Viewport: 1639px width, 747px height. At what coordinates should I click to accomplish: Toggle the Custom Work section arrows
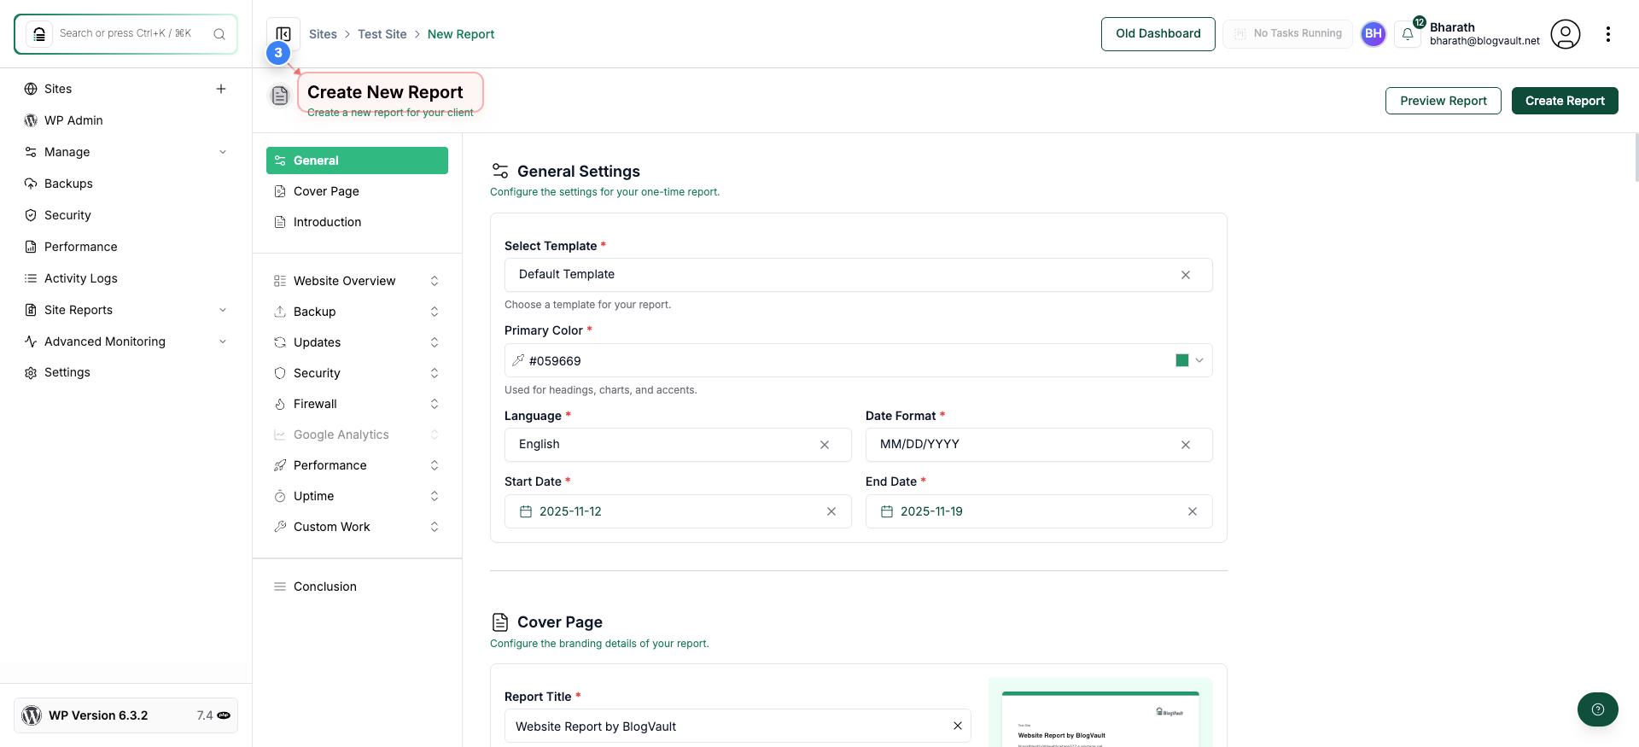pos(435,527)
